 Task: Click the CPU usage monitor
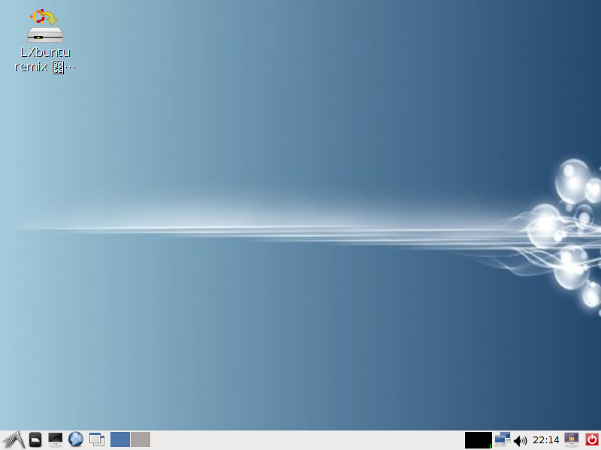click(479, 440)
